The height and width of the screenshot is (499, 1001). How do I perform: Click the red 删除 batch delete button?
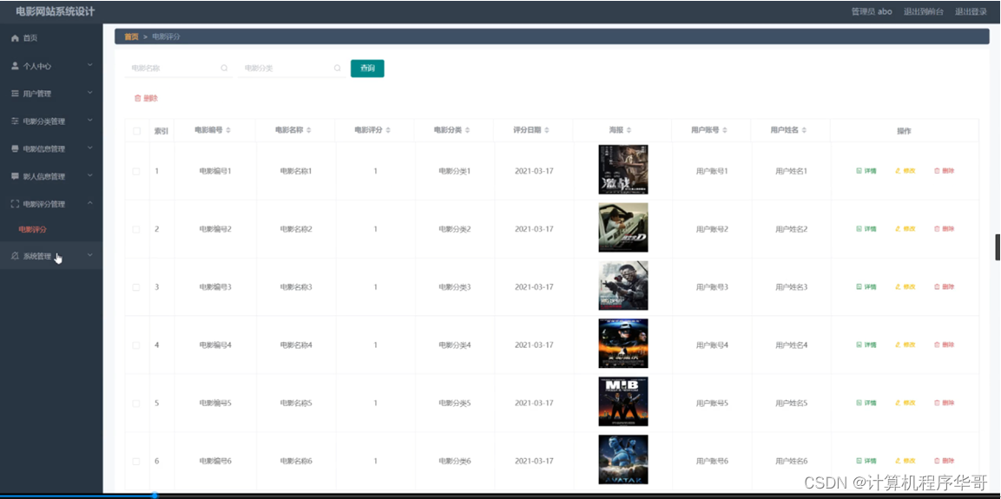click(x=146, y=98)
